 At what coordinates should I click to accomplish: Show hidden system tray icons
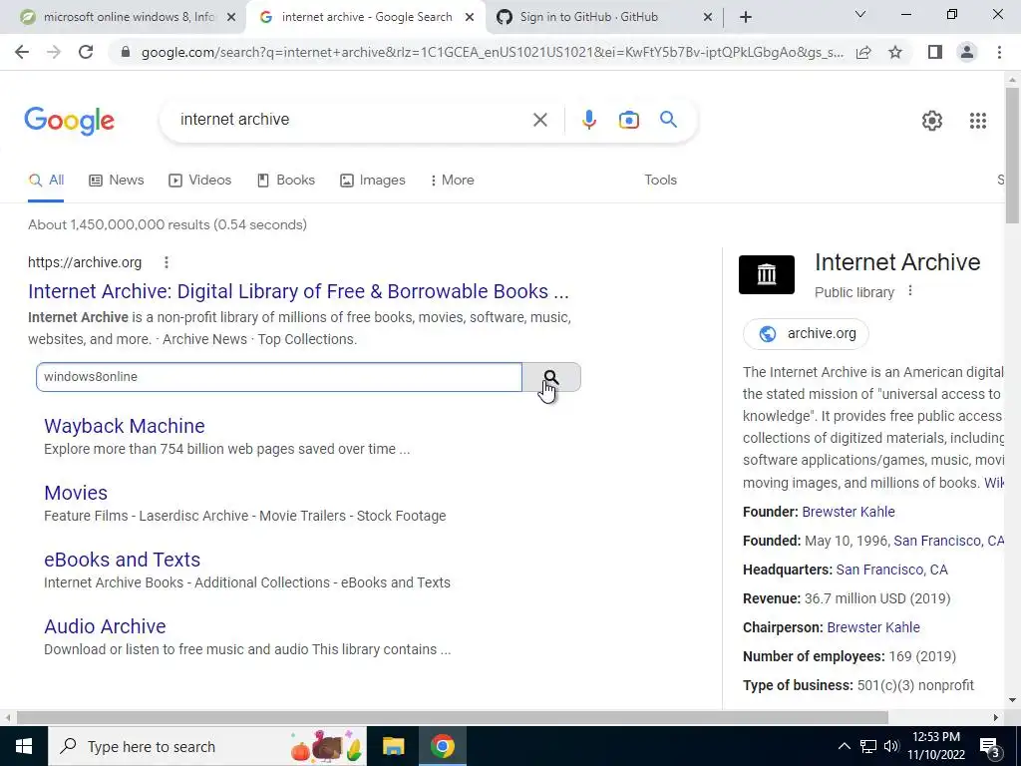[x=844, y=746]
